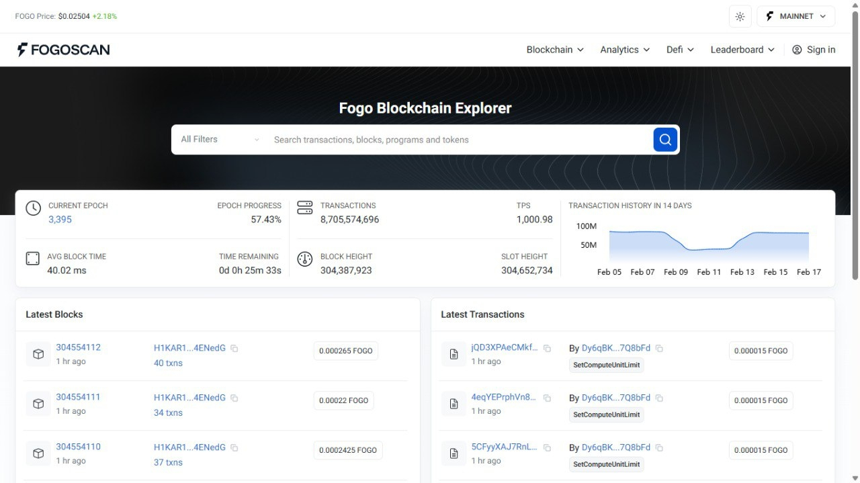Expand the Defi dropdown menu
This screenshot has width=860, height=483.
click(680, 50)
